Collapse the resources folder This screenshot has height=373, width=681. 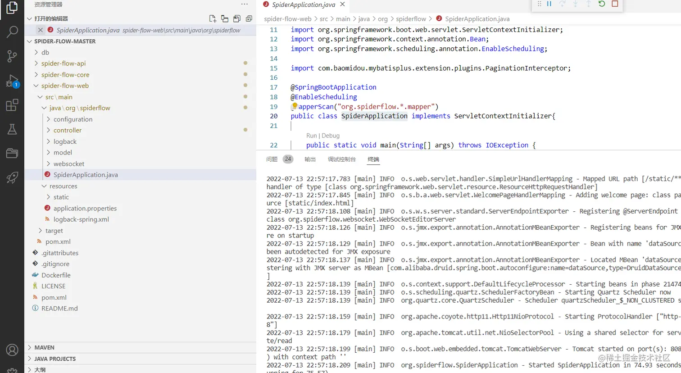[45, 186]
